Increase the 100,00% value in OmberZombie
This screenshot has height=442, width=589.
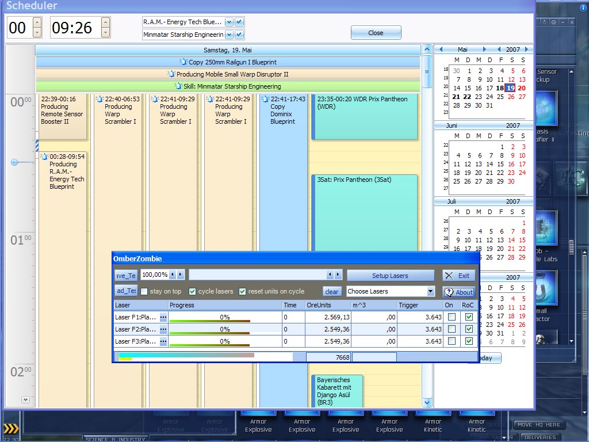180,275
